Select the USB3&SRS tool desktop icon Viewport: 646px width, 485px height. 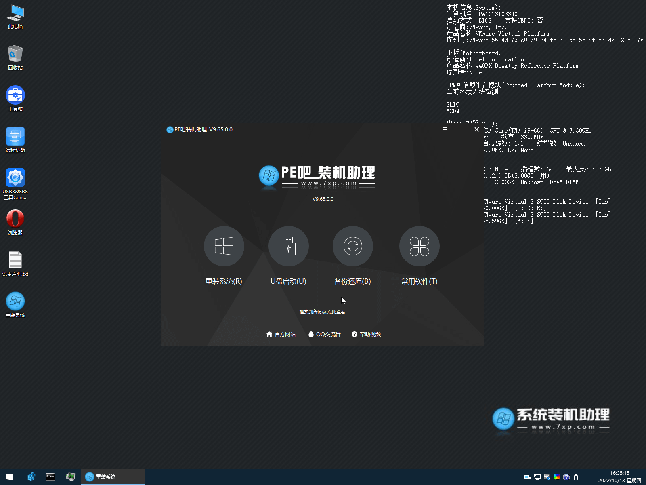tap(15, 184)
